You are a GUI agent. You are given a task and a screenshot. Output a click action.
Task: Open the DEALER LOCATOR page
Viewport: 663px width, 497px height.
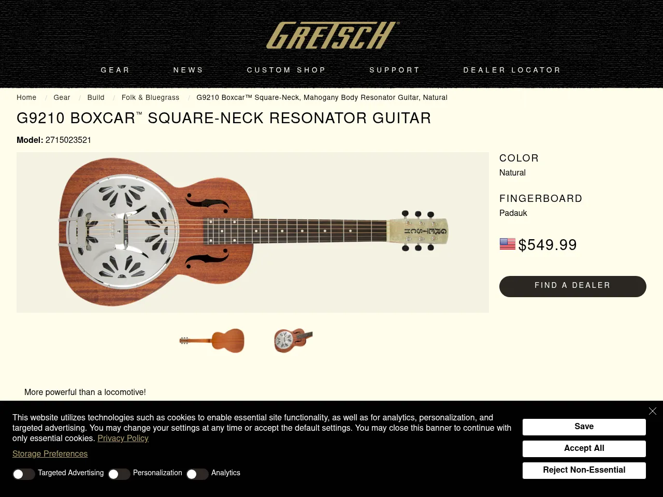[512, 70]
